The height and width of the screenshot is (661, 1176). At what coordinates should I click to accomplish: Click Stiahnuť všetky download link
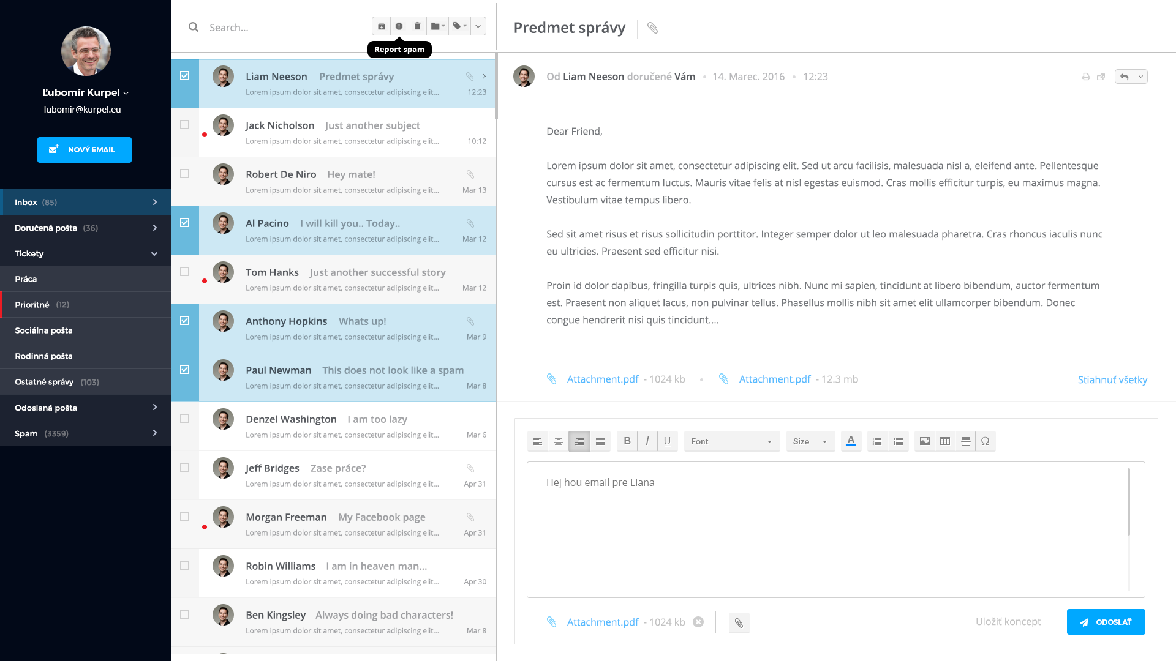coord(1112,379)
